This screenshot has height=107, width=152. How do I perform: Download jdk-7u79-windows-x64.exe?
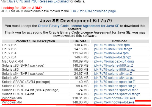tap(114, 102)
